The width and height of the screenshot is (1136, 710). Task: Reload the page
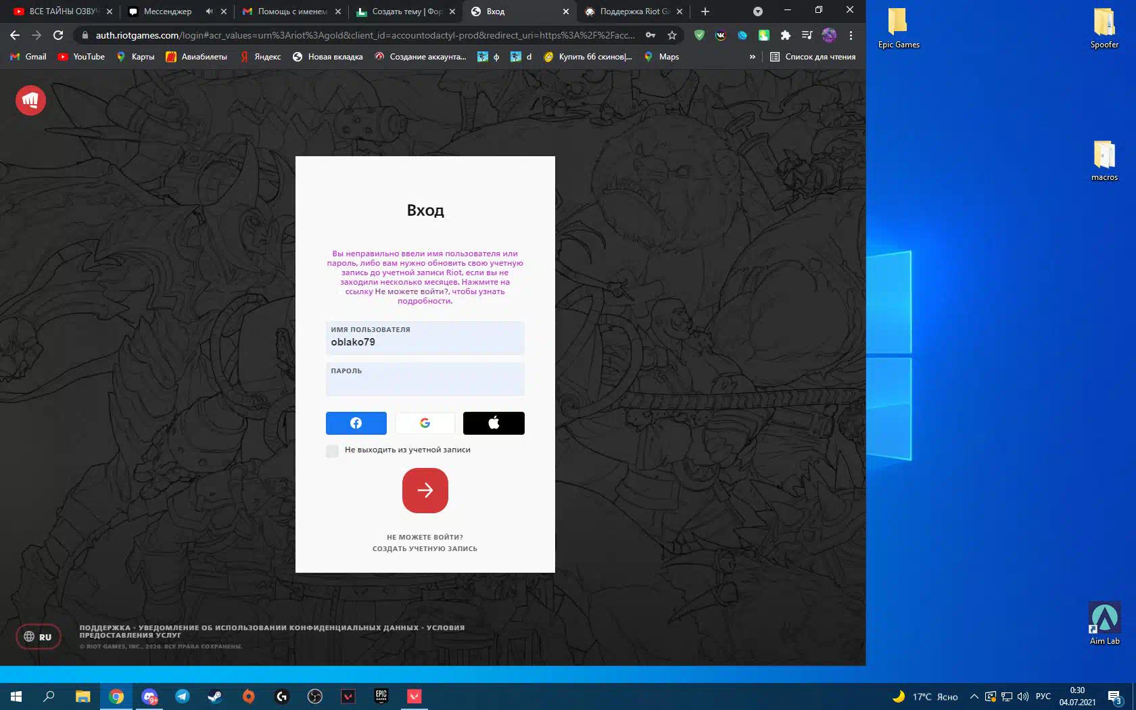point(58,35)
